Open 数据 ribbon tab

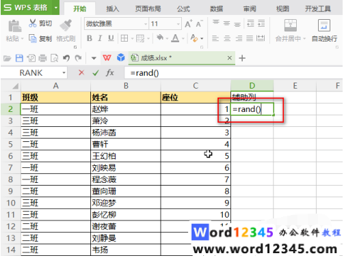[x=217, y=9]
